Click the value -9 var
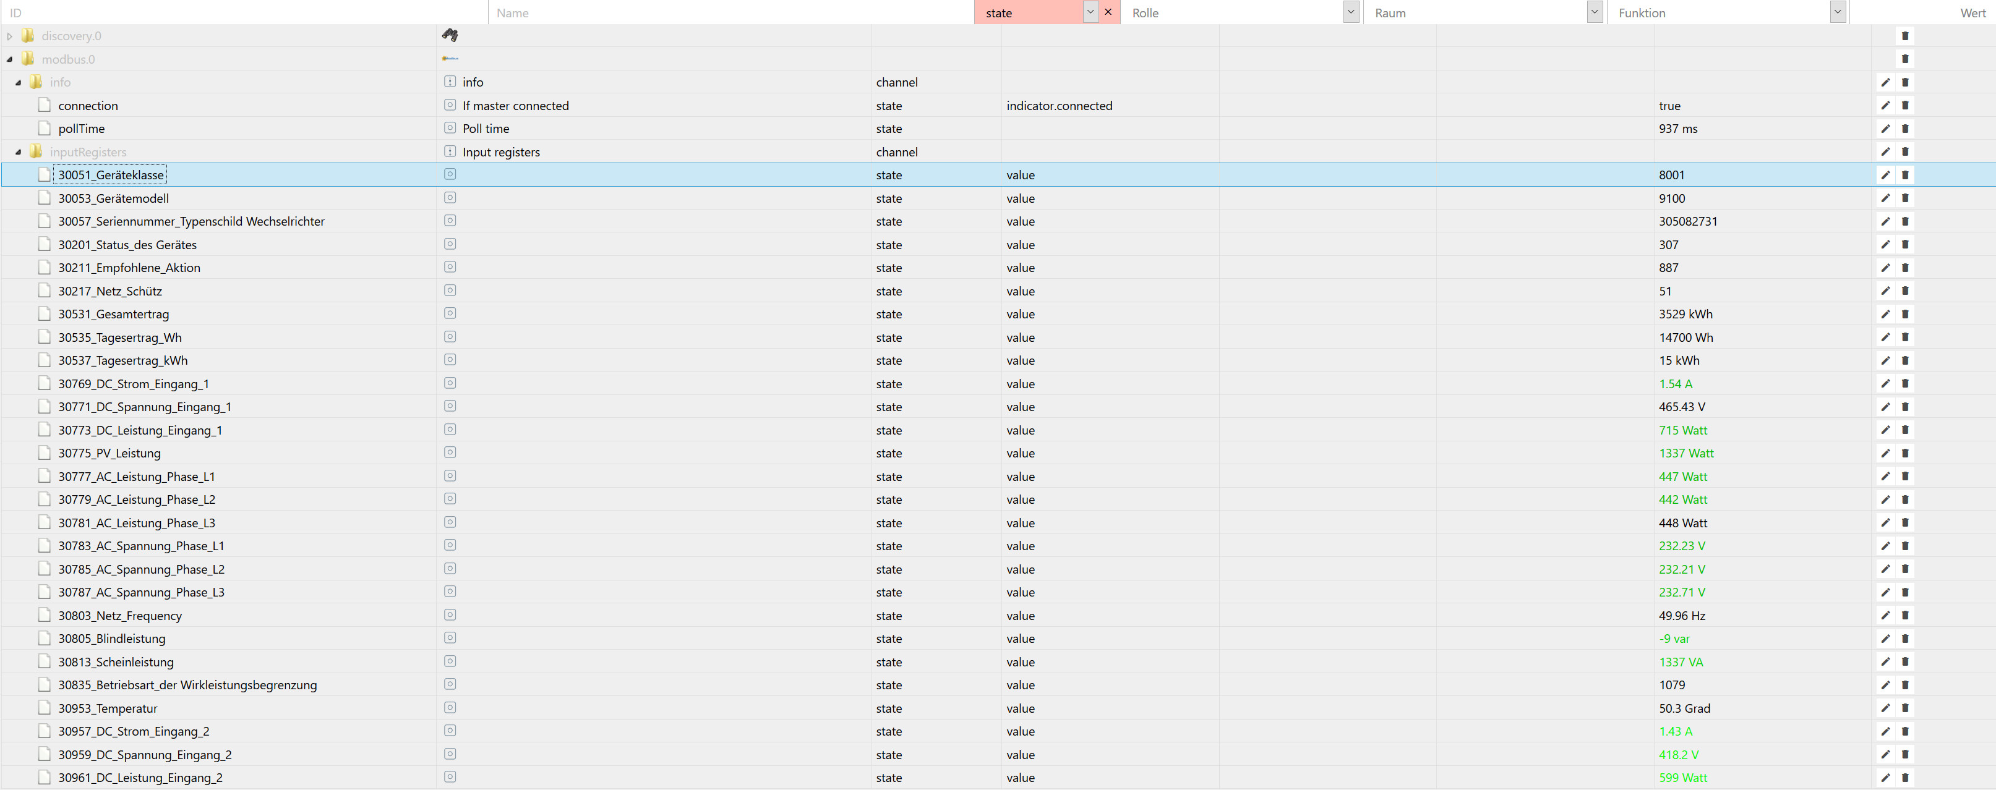The image size is (1996, 790). (x=1674, y=638)
